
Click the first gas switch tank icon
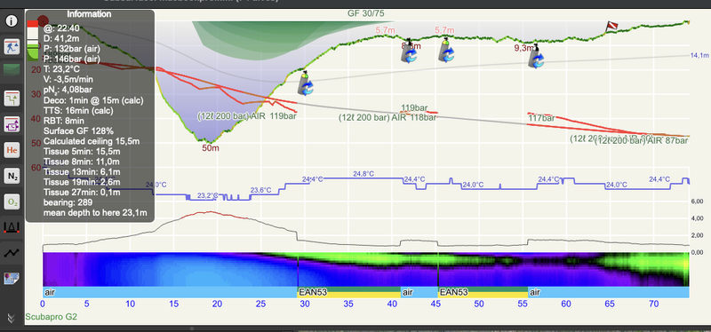tap(306, 84)
